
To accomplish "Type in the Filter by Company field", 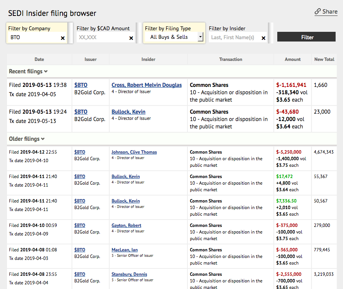I will click(x=33, y=37).
